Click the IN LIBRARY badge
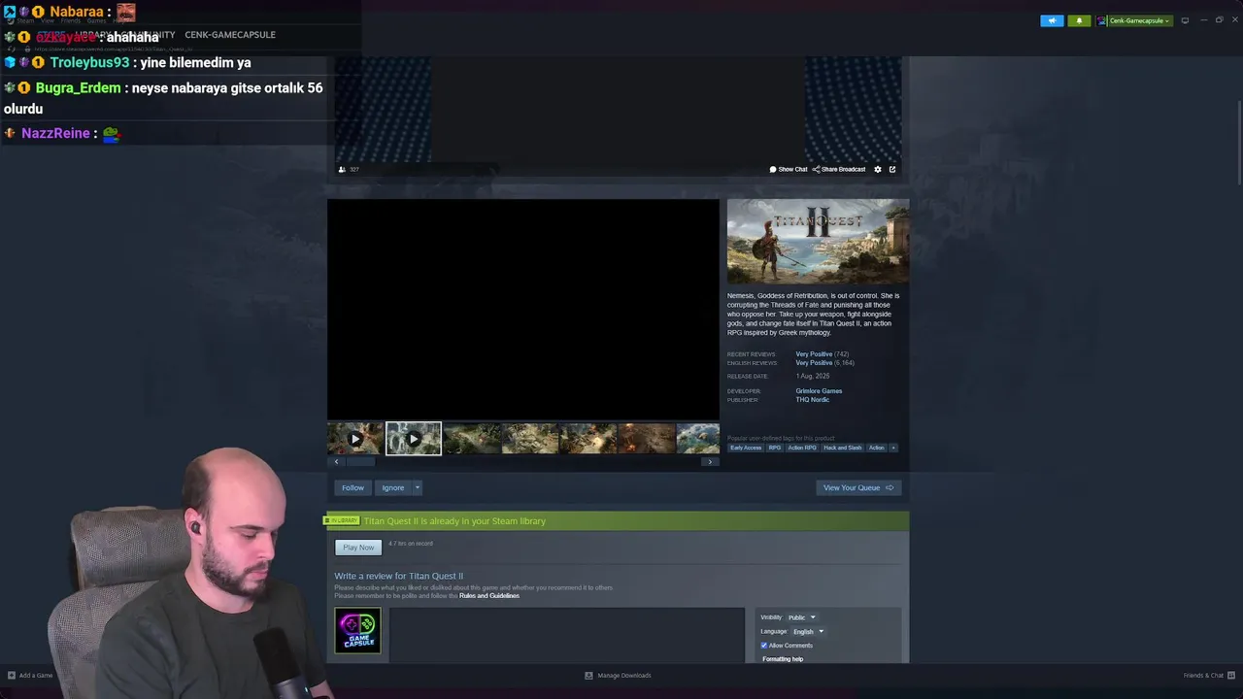This screenshot has height=699, width=1243. [x=341, y=521]
